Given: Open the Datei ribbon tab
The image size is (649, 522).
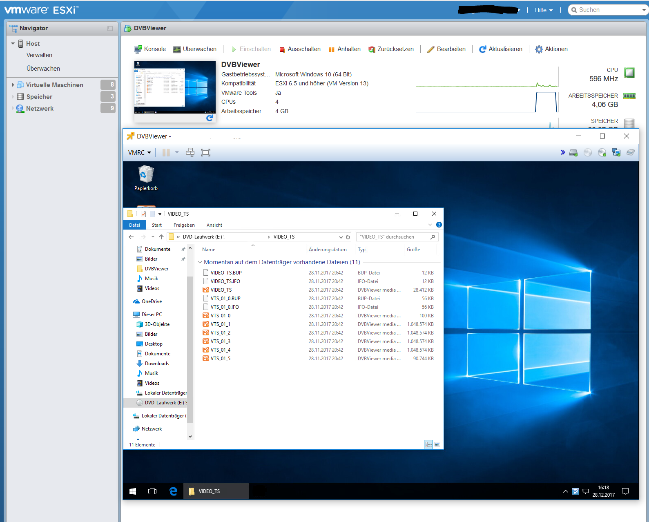Looking at the screenshot, I should coord(134,225).
